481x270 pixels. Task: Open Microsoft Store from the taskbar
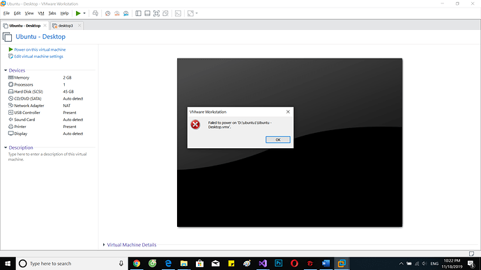[x=199, y=263]
